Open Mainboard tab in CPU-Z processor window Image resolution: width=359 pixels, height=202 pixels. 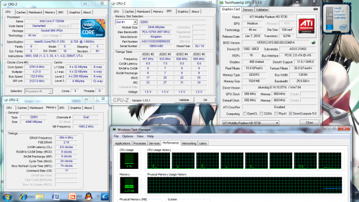35,12
